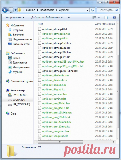Open Рабочий стол in favorites
The width and height of the screenshot is (121, 160).
coord(21,44)
